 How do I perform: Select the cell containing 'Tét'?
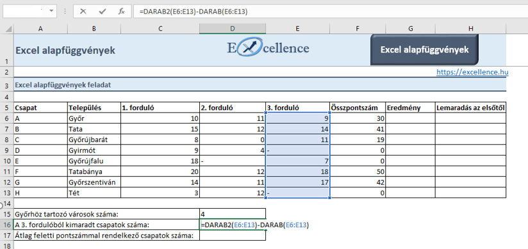pos(94,193)
